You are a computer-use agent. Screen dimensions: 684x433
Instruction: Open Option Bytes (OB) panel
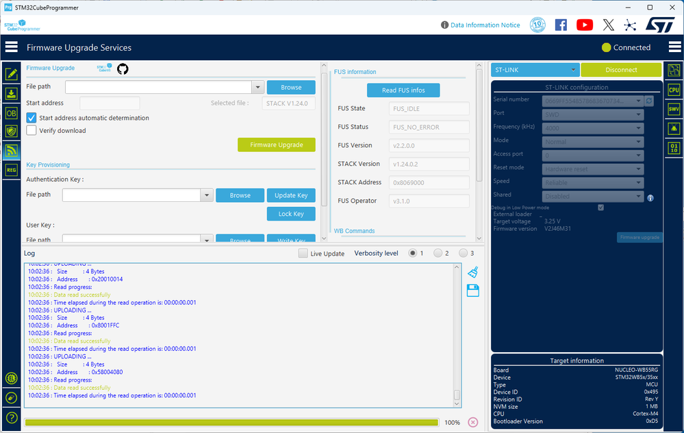(x=12, y=113)
